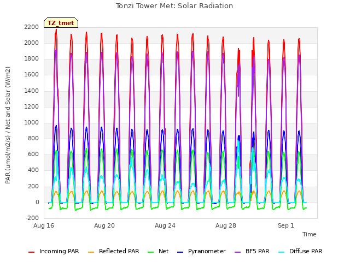The image size is (350, 262).
Task: Click the Aug 20 x-axis tick label
Action: point(104,225)
